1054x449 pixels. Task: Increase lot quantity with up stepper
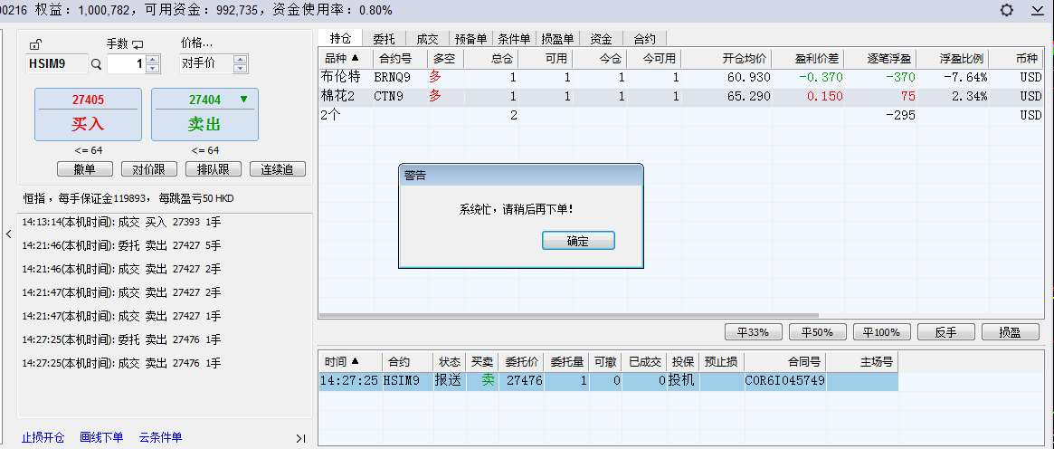(x=152, y=60)
